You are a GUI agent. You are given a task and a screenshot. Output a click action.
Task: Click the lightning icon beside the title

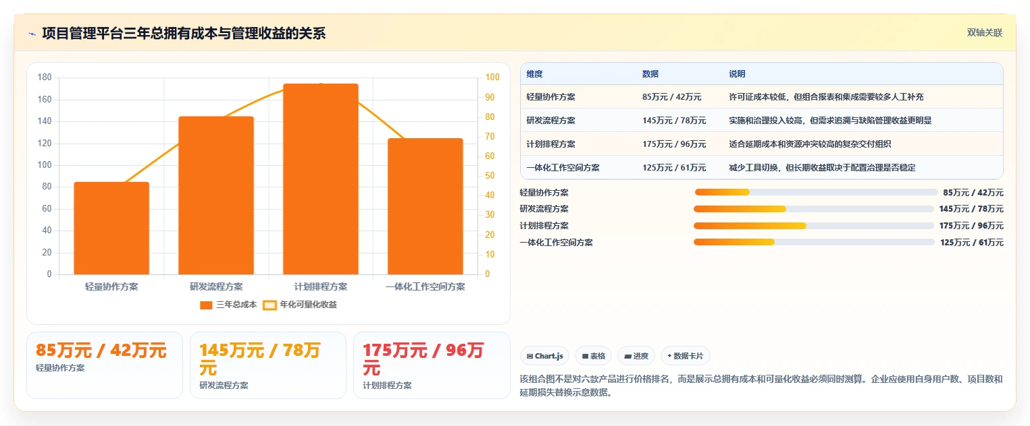pos(32,34)
